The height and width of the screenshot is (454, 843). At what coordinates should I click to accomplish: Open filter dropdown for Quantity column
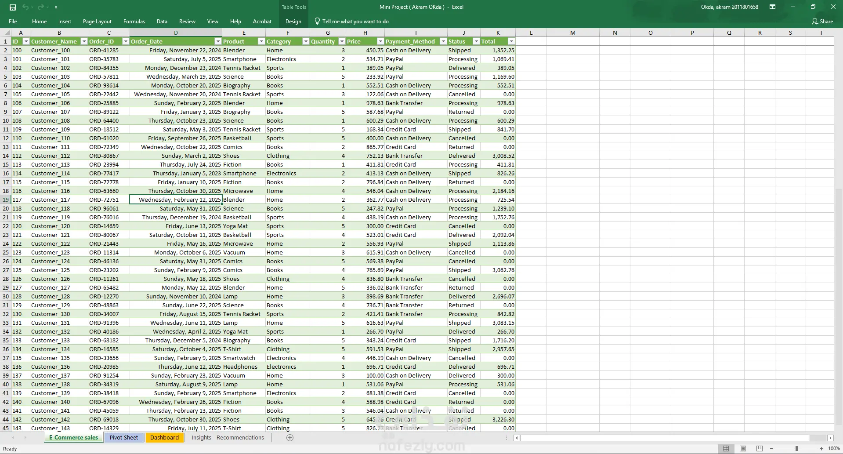pos(341,41)
